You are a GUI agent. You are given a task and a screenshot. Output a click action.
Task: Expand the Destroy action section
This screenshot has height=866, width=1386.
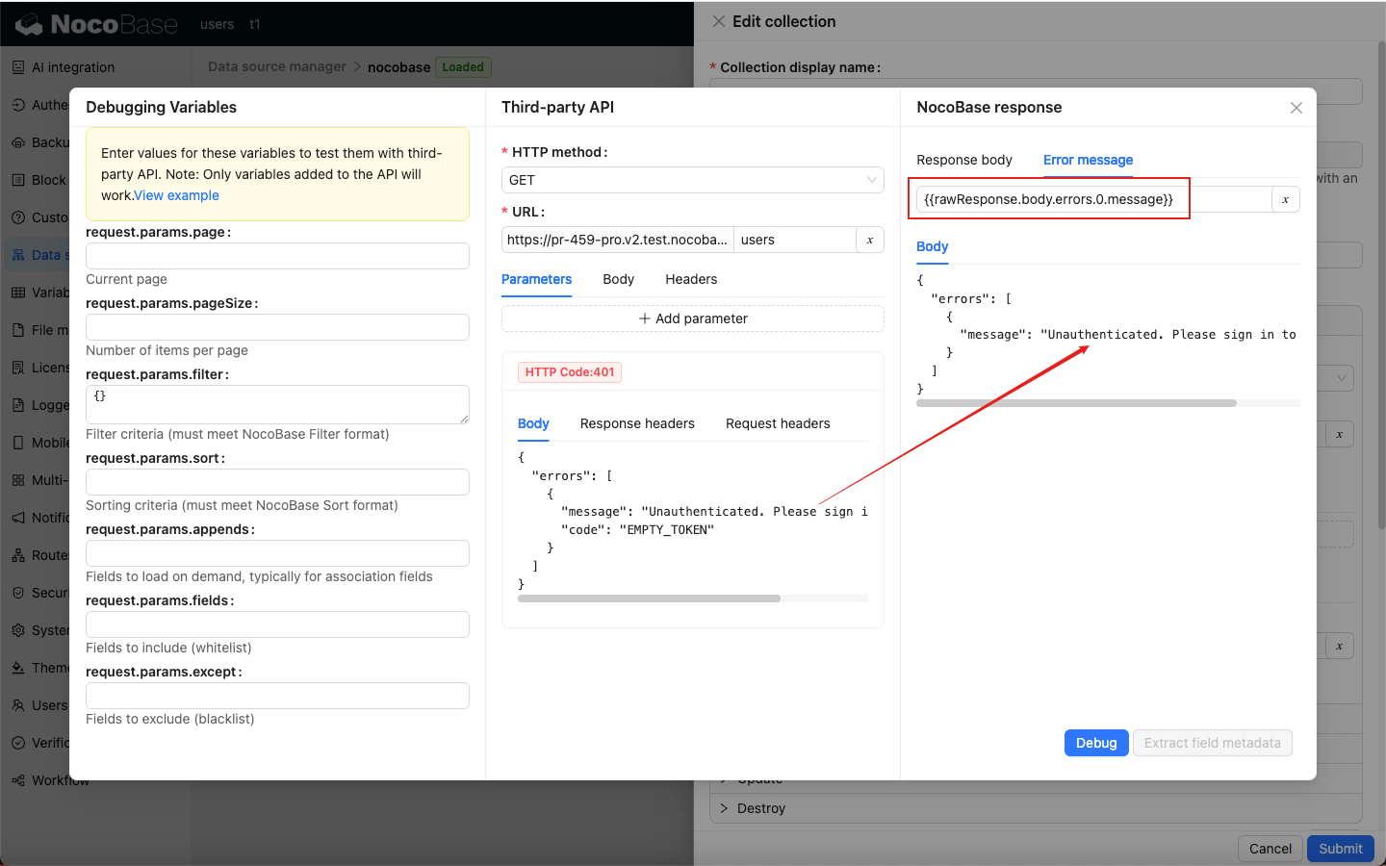click(725, 808)
